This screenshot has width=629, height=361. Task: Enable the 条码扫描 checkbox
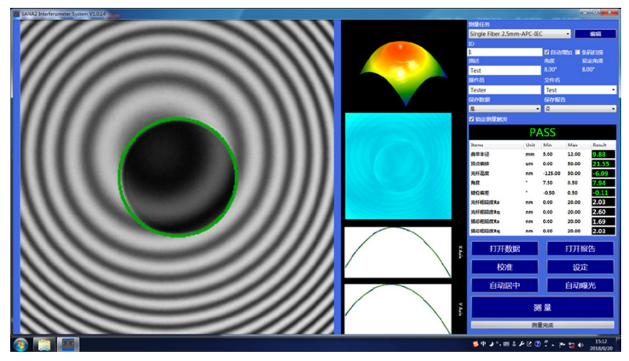click(577, 52)
